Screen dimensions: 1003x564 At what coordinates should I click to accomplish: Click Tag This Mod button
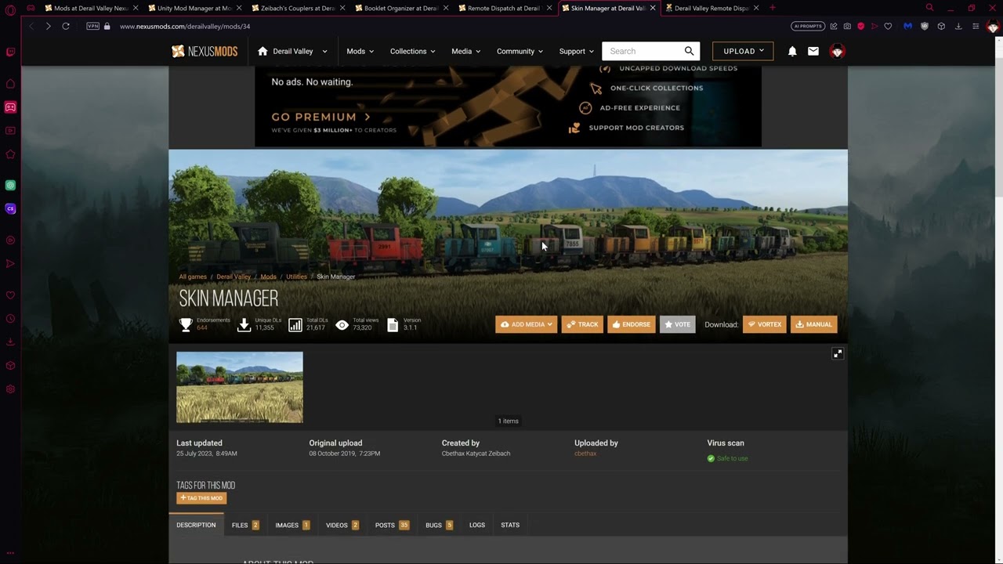tap(201, 498)
